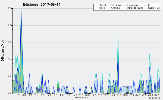This screenshot has height=100, width=163.
Task: Click the orange line swatch beside Bots
Action: pyautogui.click(x=96, y=8)
